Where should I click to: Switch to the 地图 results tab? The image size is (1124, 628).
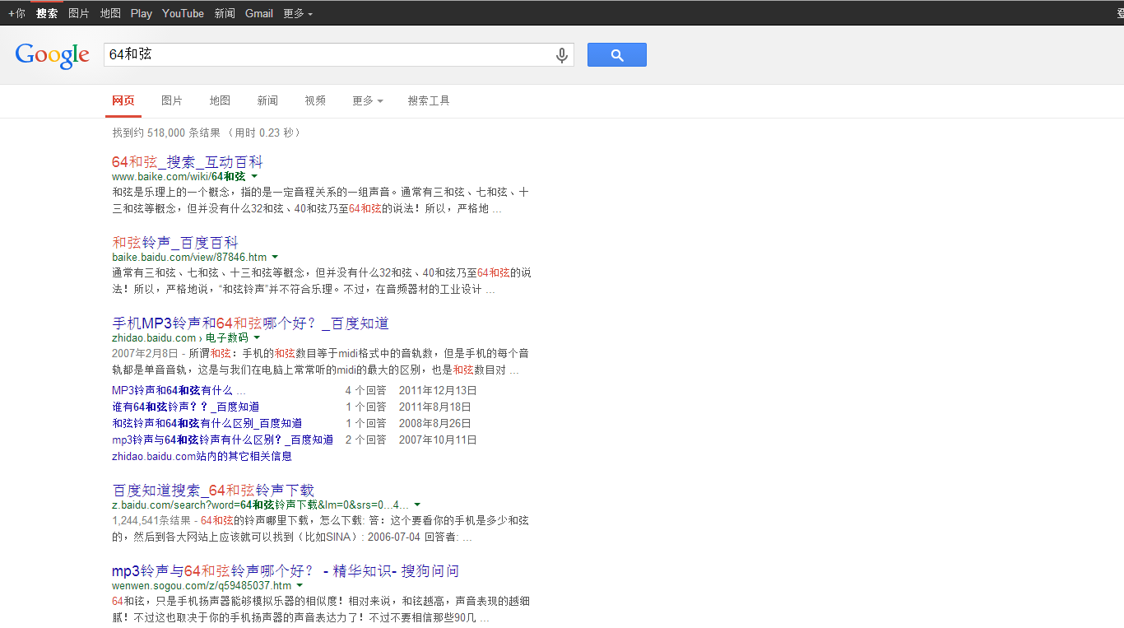click(220, 100)
